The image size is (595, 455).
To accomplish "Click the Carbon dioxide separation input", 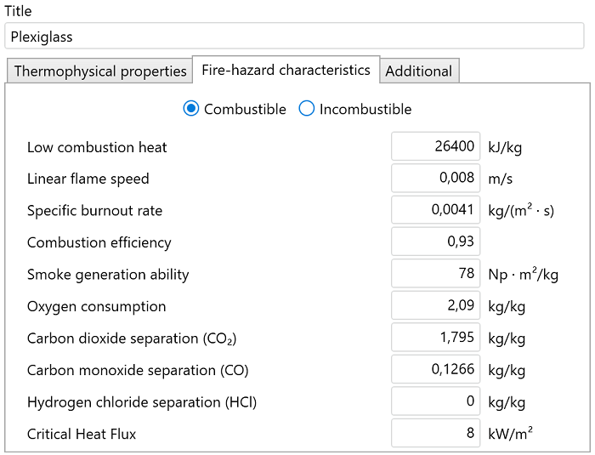I will (435, 338).
